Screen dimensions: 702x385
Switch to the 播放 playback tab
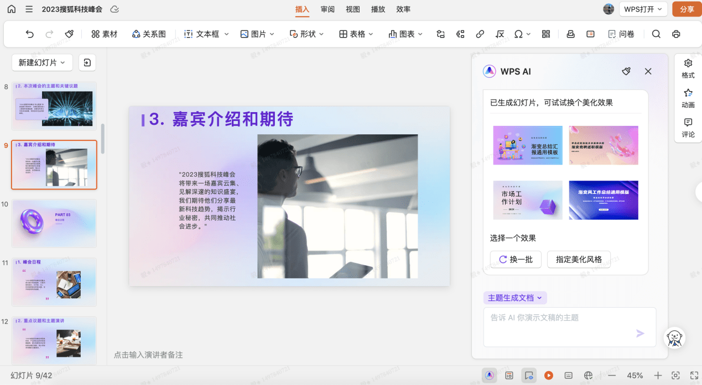pyautogui.click(x=378, y=9)
